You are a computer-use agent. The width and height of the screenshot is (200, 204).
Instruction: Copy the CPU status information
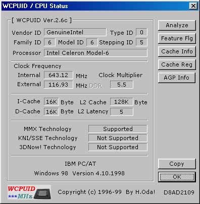point(177,164)
